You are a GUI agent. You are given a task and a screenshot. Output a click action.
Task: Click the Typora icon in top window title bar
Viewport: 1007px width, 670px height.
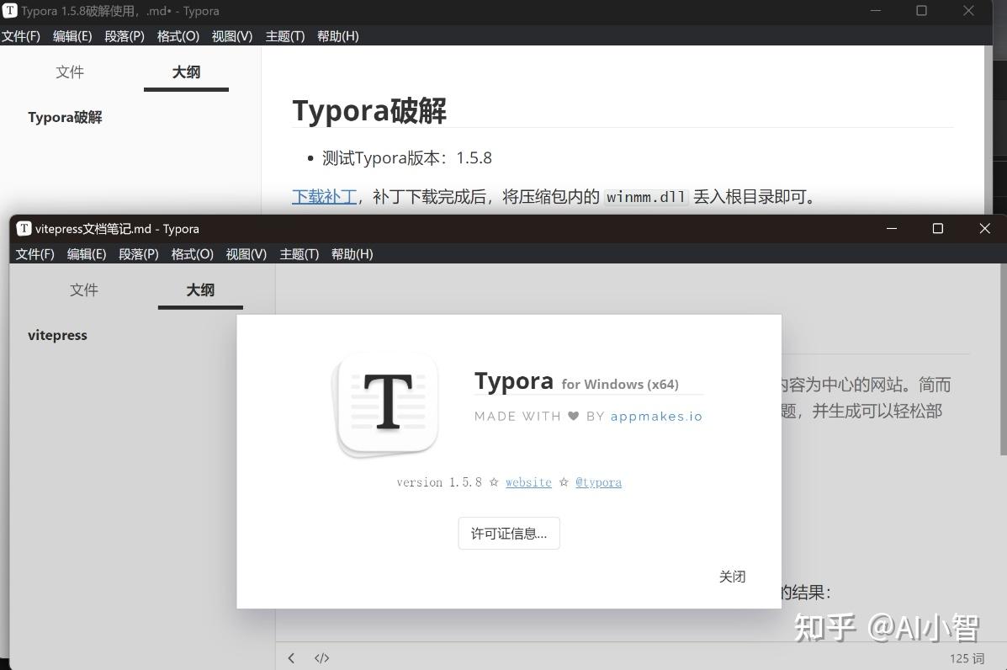tap(10, 11)
